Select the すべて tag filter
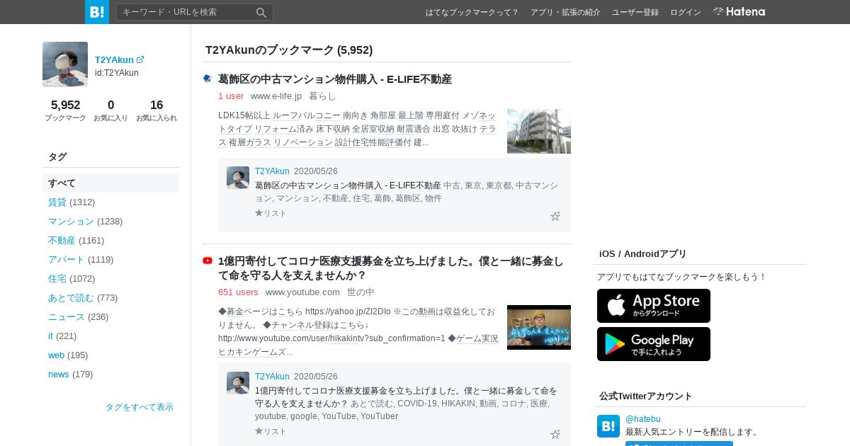Screen dimensions: 850x446 click(x=110, y=183)
